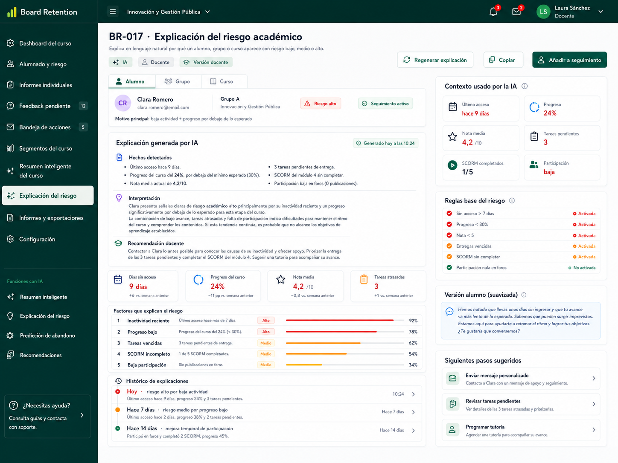
Task: Expand the Hace 7 días history chevron
Action: (413, 412)
